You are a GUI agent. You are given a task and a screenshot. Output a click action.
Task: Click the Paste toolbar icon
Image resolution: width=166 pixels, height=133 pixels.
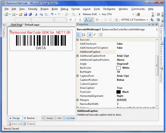coord(46,14)
